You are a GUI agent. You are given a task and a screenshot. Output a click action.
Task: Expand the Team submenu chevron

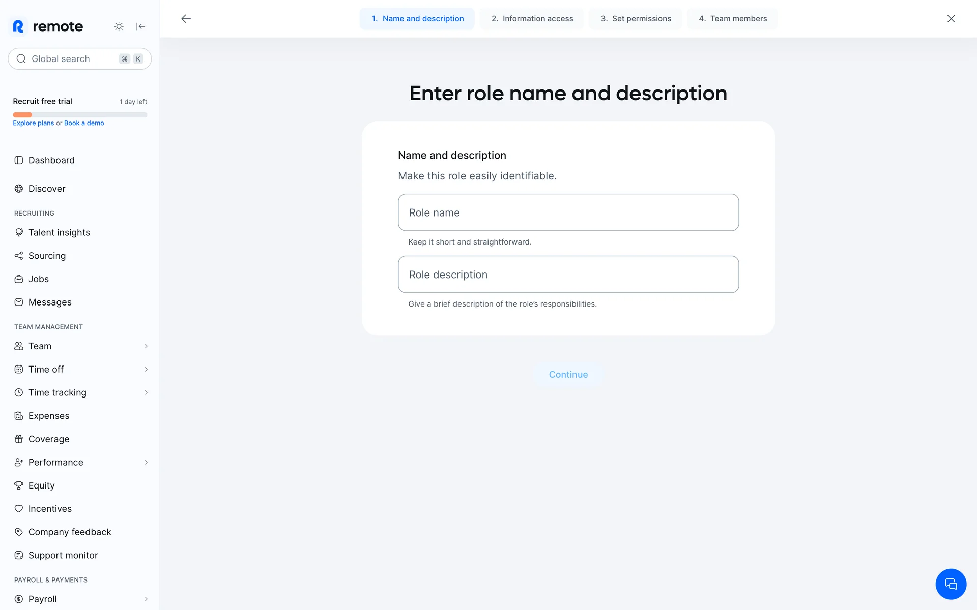click(146, 346)
